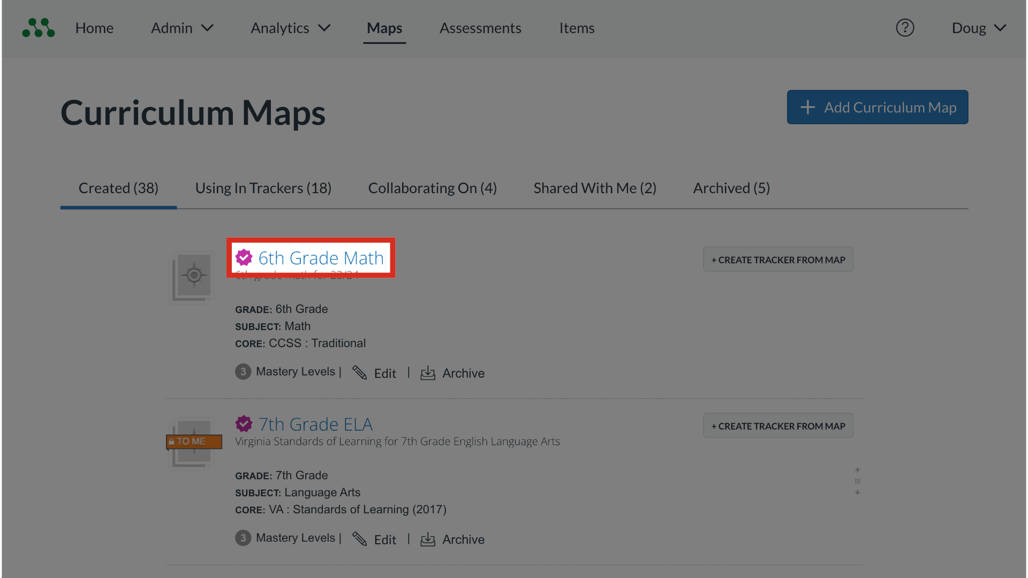The image size is (1028, 578).
Task: Click the number 3 mastery badge under 7th Grade ELA
Action: (243, 538)
